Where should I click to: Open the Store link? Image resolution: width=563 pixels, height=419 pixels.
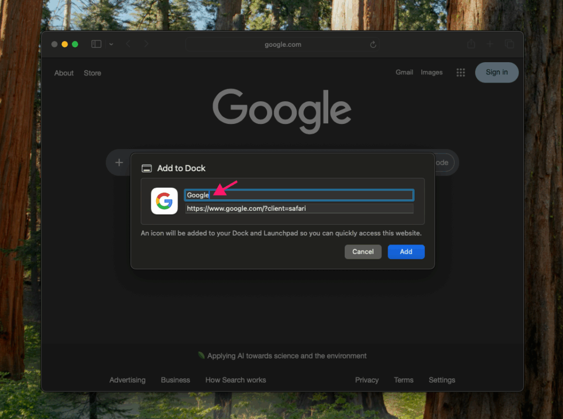coord(92,73)
